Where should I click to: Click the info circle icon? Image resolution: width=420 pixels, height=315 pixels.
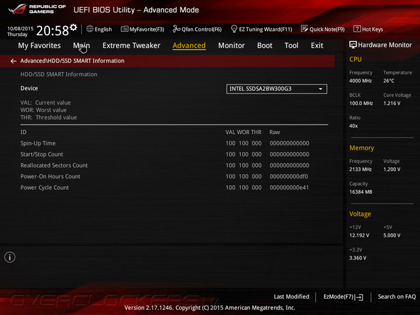[x=10, y=257]
